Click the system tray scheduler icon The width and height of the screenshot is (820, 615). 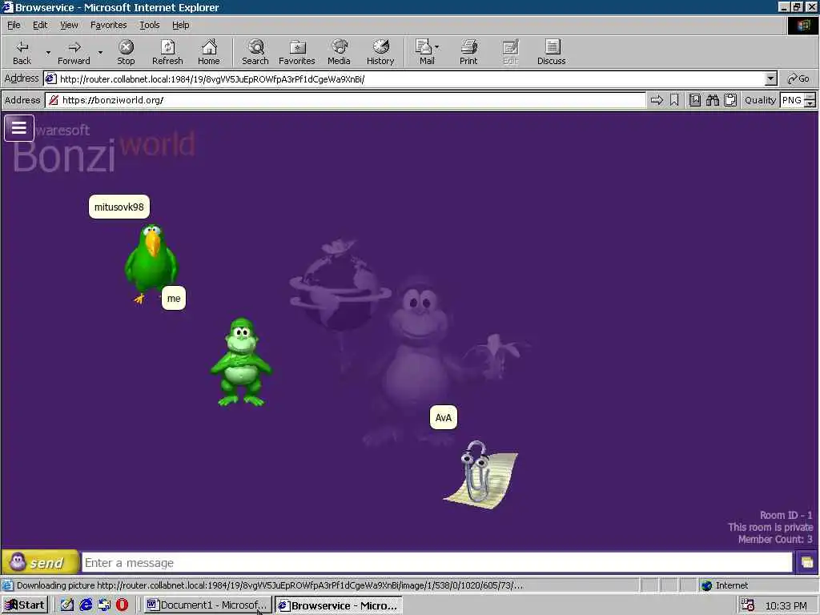(x=749, y=605)
